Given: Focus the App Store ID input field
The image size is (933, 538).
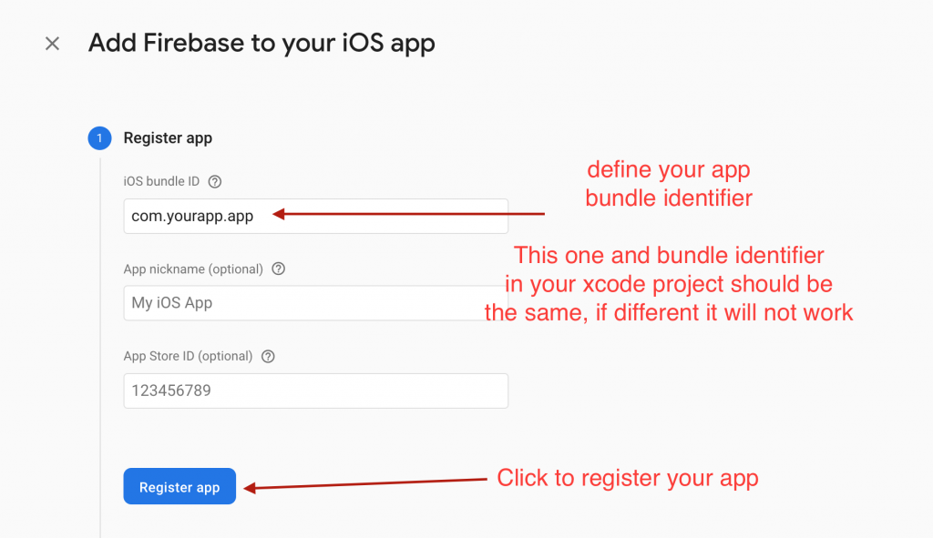Looking at the screenshot, I should coord(316,391).
